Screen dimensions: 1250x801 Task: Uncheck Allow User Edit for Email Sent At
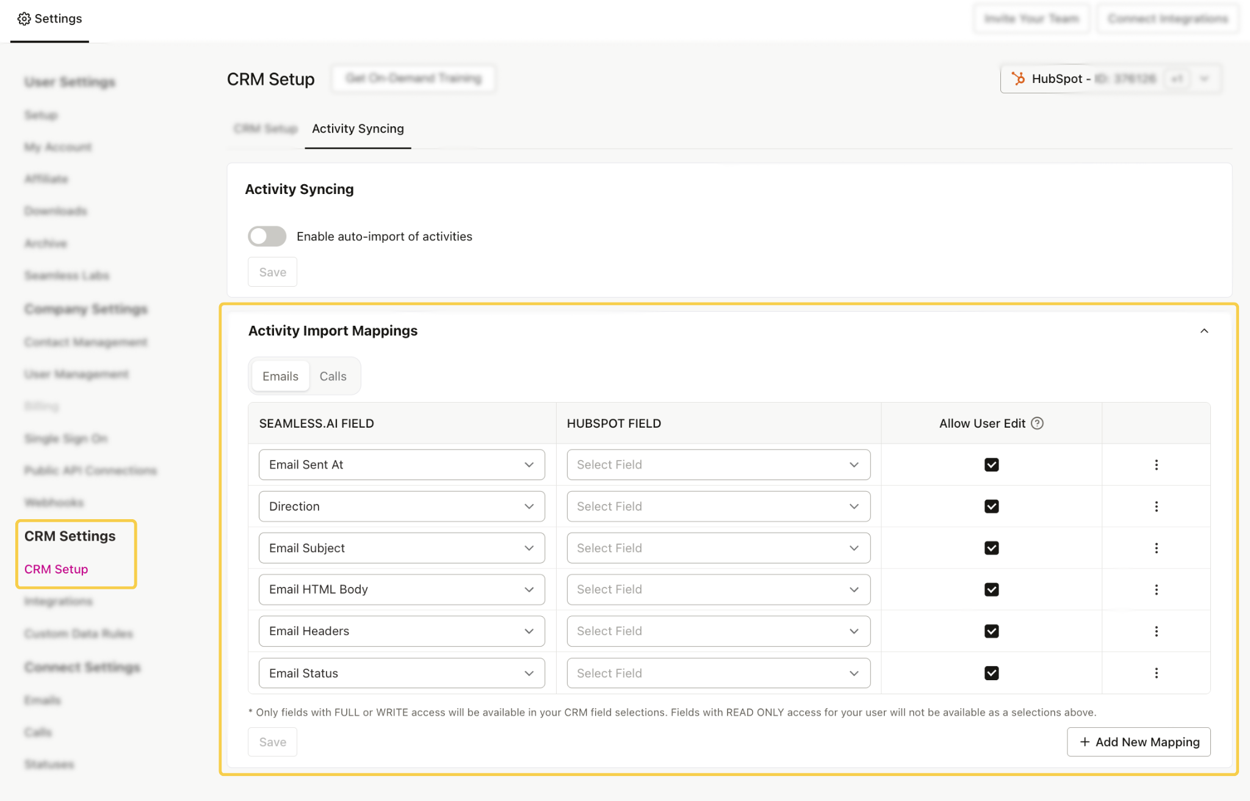tap(991, 465)
